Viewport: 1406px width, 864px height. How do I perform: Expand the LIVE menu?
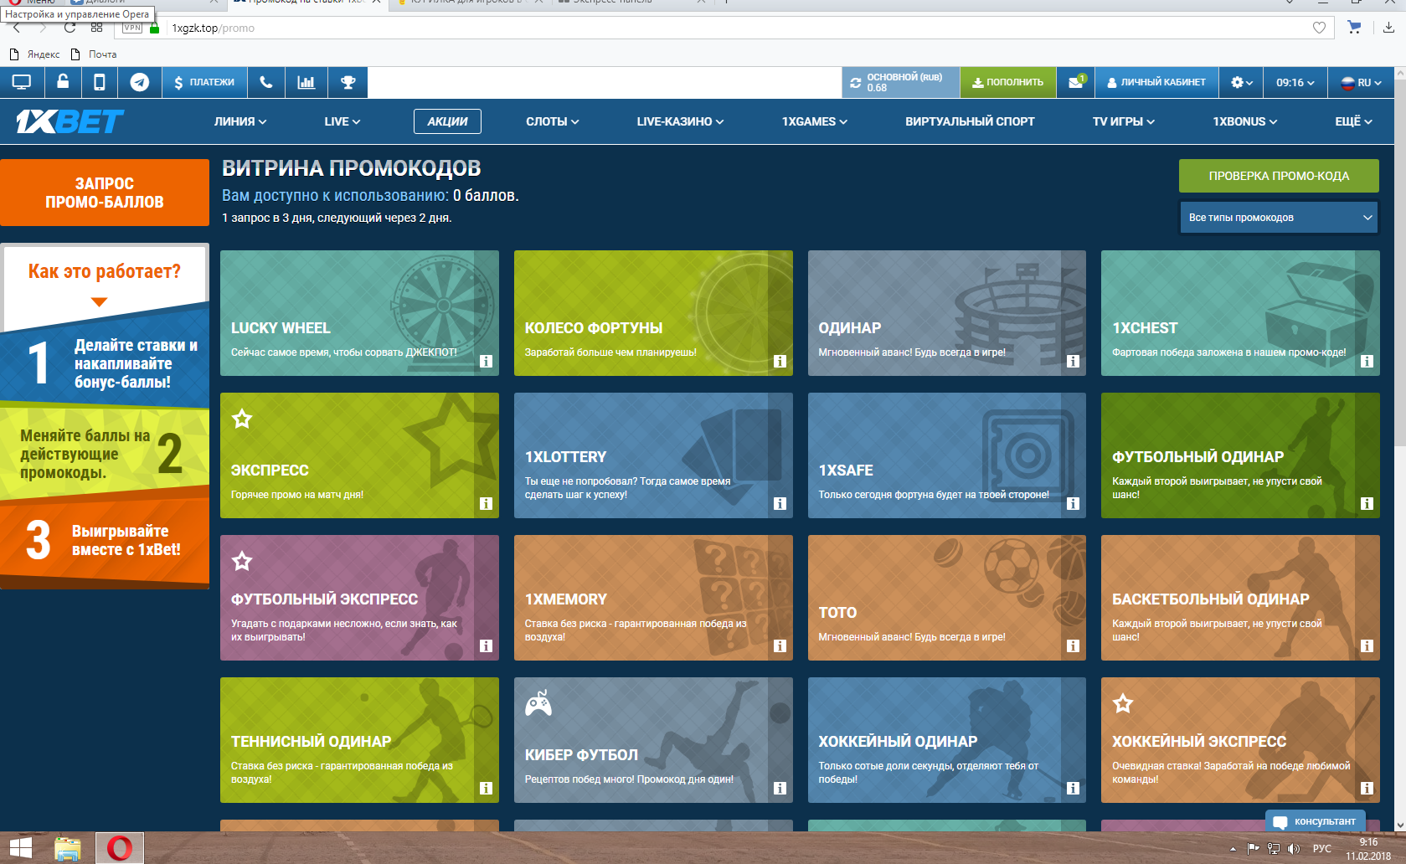pos(342,121)
